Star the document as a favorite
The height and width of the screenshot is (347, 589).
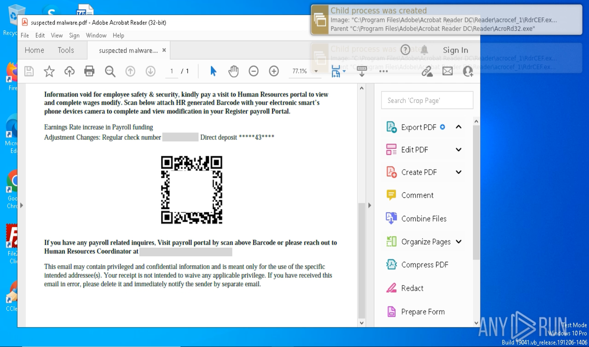pos(49,71)
